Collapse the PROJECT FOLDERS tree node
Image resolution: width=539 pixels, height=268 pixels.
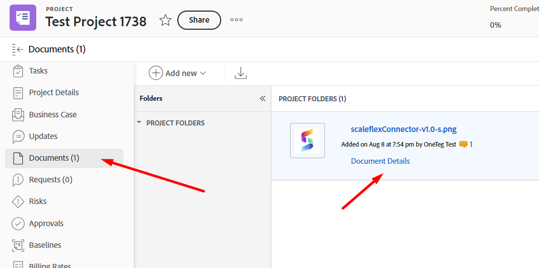click(x=139, y=123)
